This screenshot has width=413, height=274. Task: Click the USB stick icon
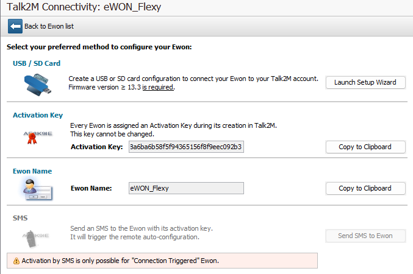click(x=38, y=83)
